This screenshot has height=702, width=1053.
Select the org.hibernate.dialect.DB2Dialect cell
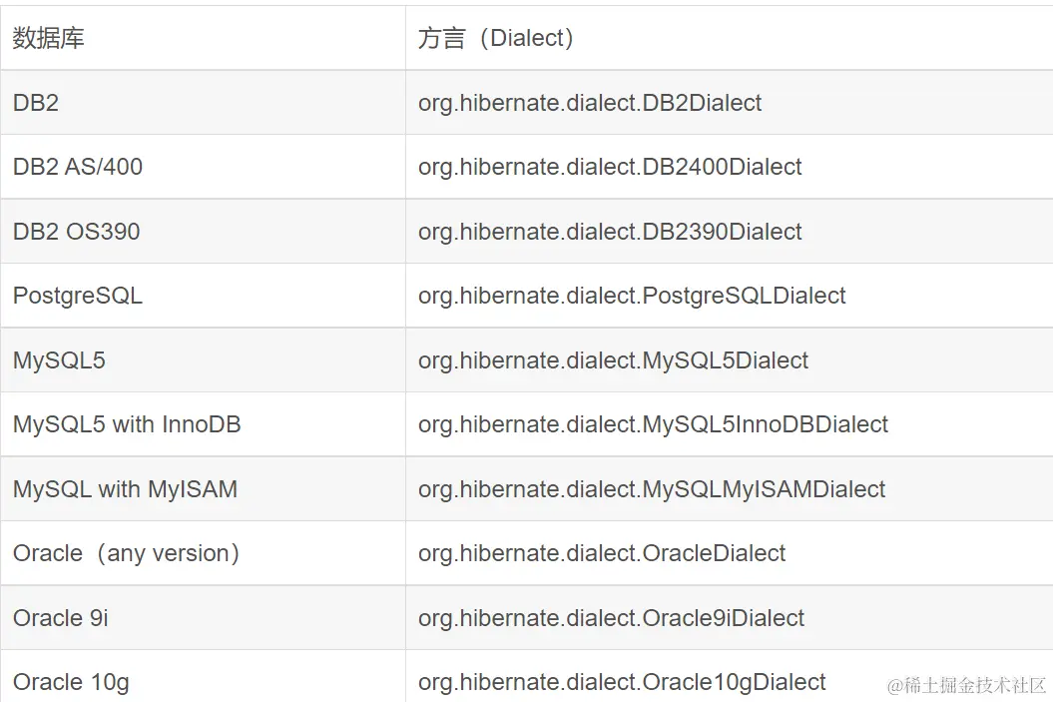click(x=590, y=103)
